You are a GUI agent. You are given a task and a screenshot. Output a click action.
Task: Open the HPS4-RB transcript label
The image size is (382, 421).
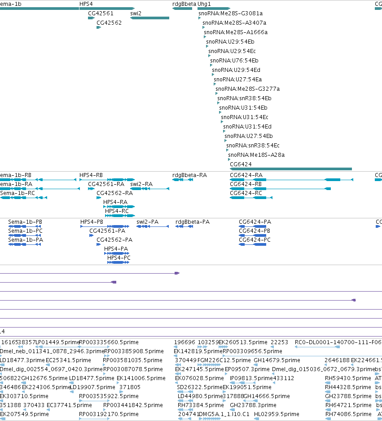click(91, 175)
